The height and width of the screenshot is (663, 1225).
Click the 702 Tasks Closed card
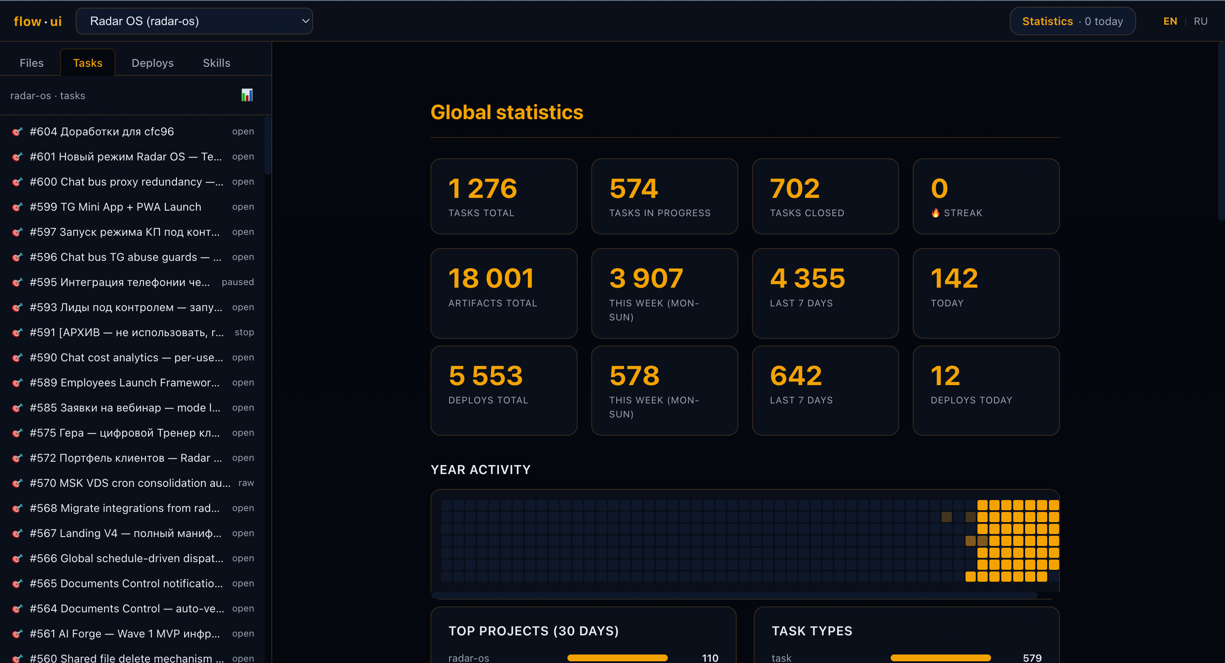825,197
